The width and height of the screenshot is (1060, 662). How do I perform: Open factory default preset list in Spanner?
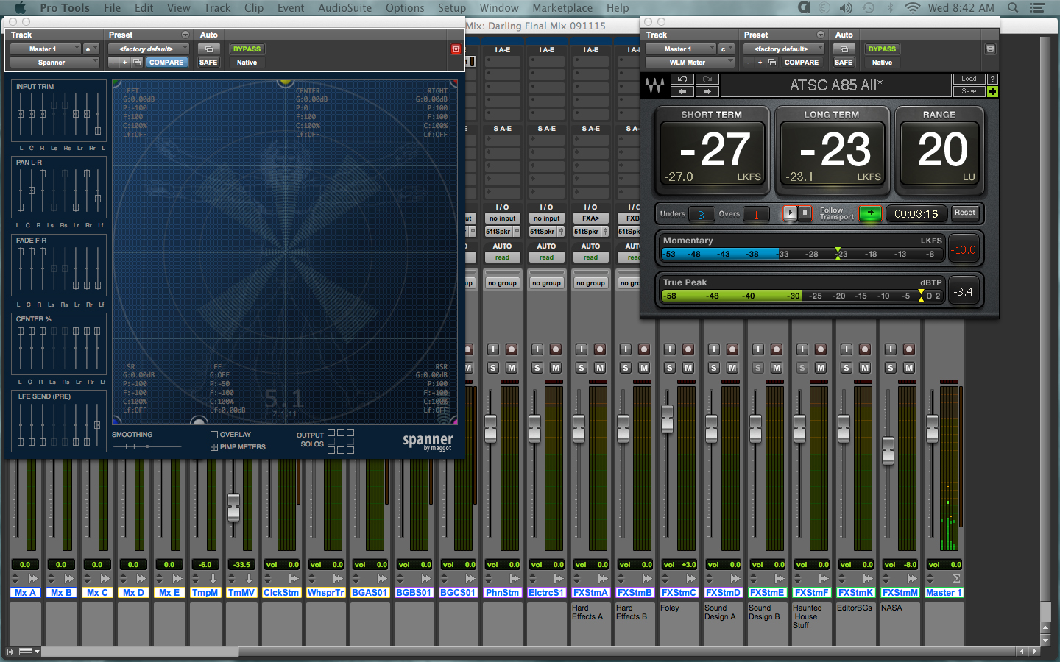click(148, 49)
